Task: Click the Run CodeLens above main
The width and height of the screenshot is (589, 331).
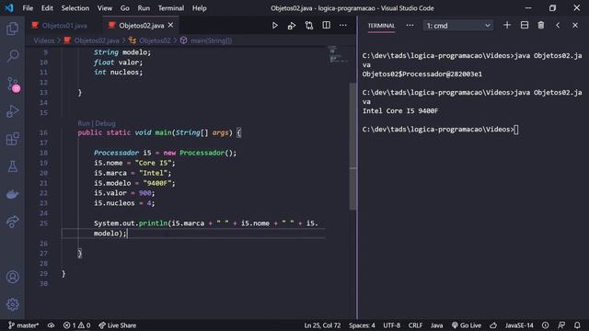Action: [x=84, y=123]
